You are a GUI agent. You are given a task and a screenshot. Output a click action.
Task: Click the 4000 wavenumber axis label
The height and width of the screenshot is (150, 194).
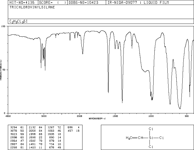(8, 116)
